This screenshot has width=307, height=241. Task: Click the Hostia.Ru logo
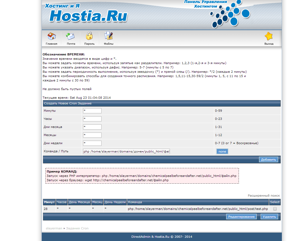(88, 16)
